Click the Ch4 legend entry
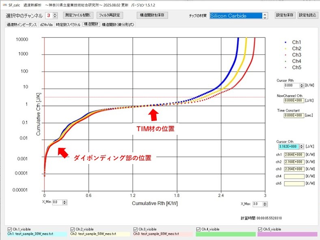Screen dimensions: 320x240 293,61
